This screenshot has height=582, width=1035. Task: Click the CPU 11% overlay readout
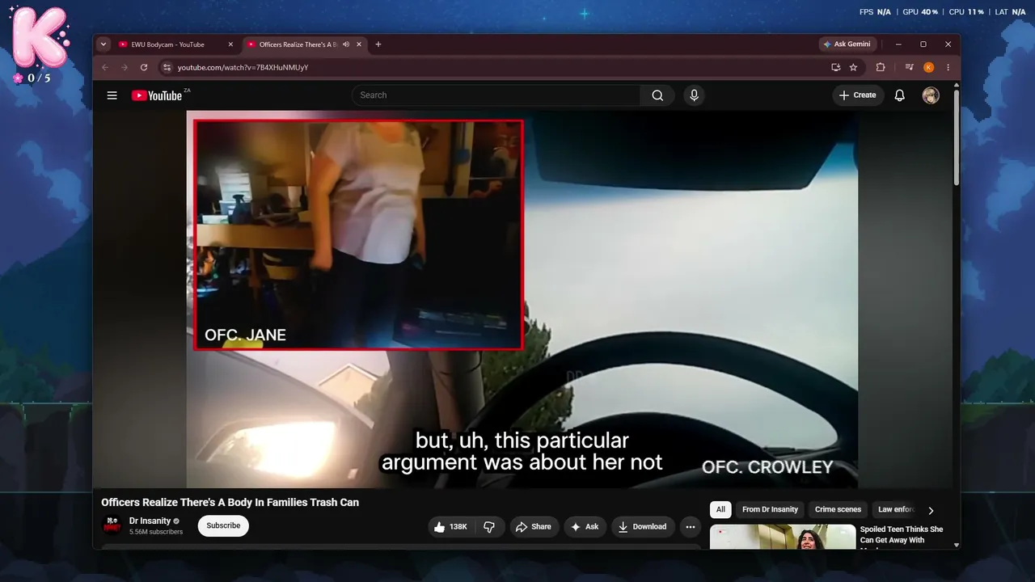[966, 12]
